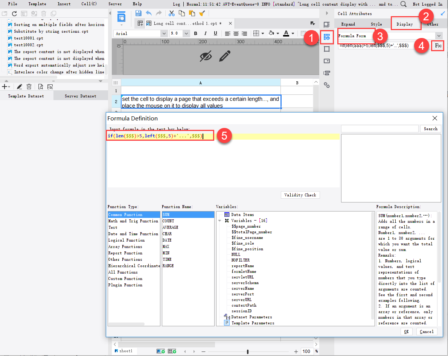Toggle bold formatting
448x356 pixels.
tap(195, 33)
